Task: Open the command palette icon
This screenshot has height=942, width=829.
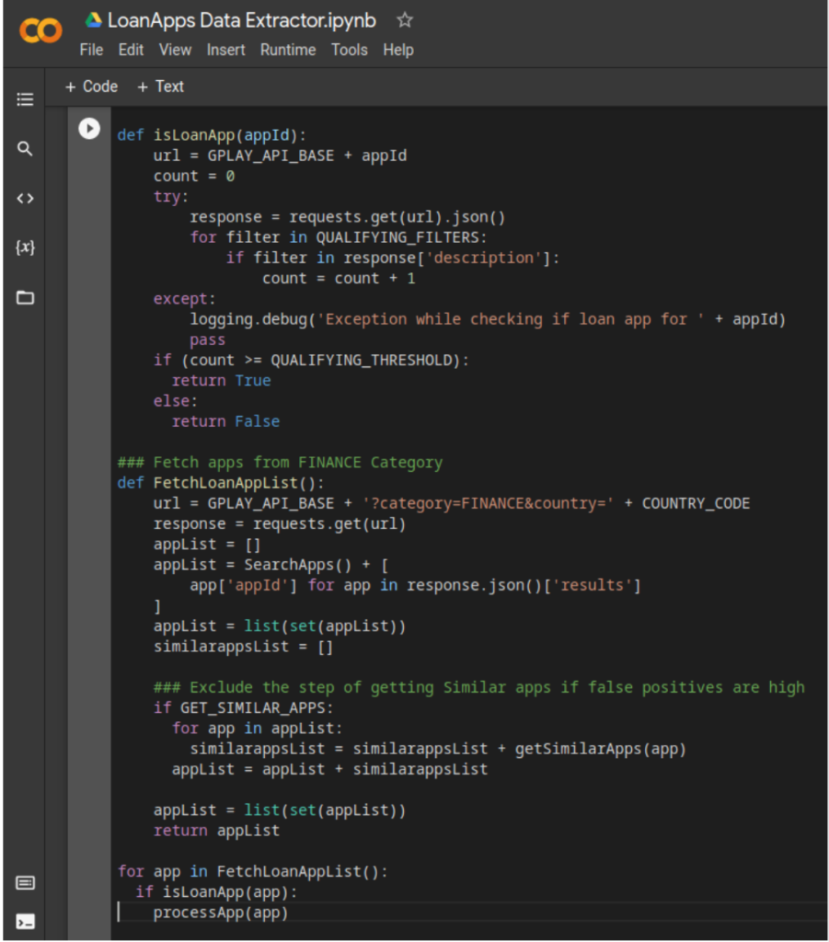Action: coord(25,882)
